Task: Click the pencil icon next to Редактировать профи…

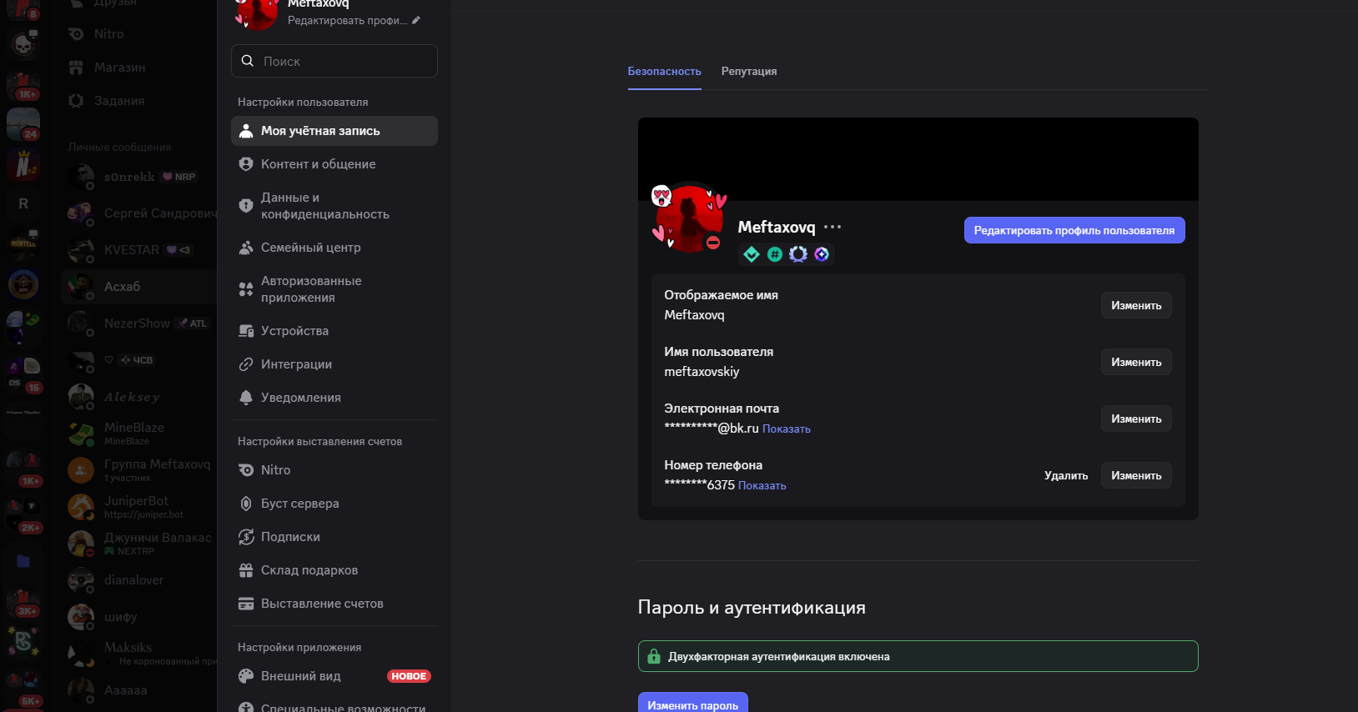Action: coord(416,20)
